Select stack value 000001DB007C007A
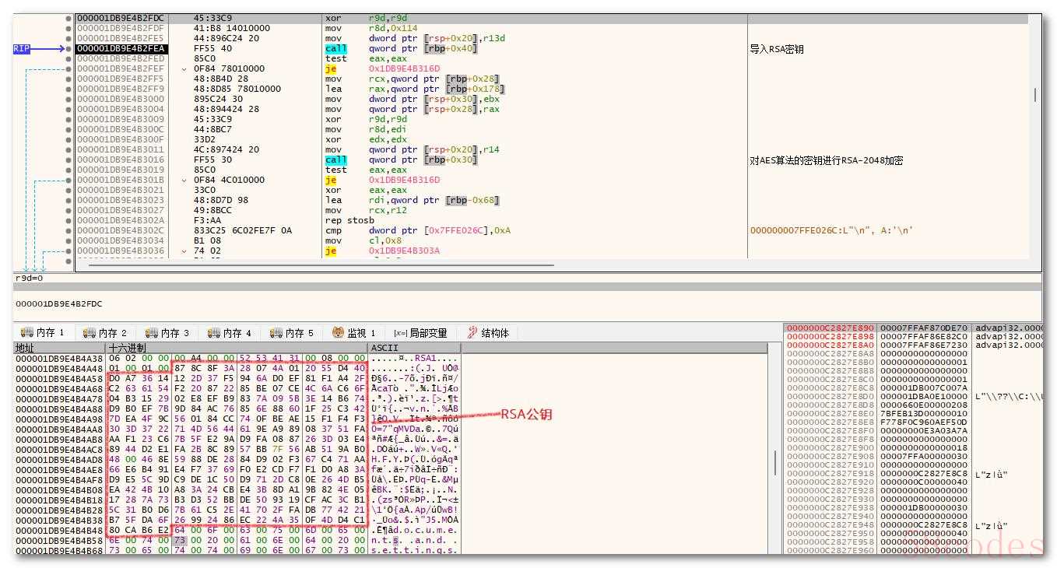The image size is (1057, 568). click(924, 387)
